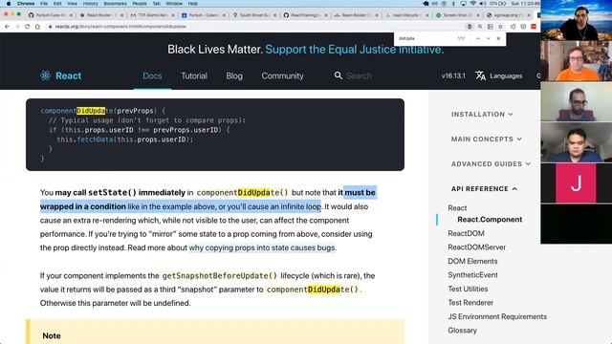The width and height of the screenshot is (612, 344).
Task: Open the Apple menu
Action: [9, 4]
